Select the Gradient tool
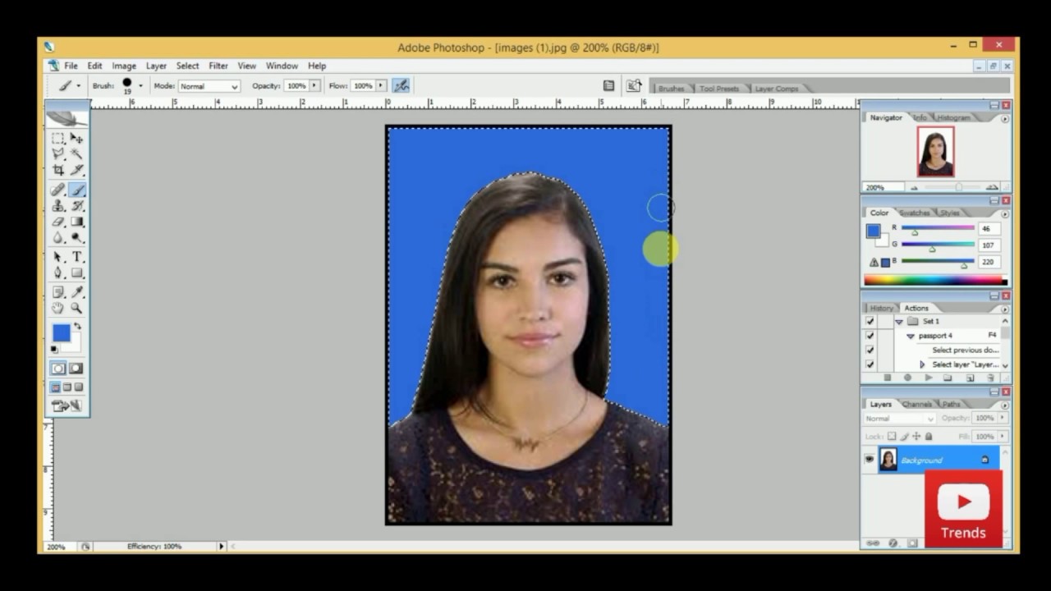 coord(76,222)
